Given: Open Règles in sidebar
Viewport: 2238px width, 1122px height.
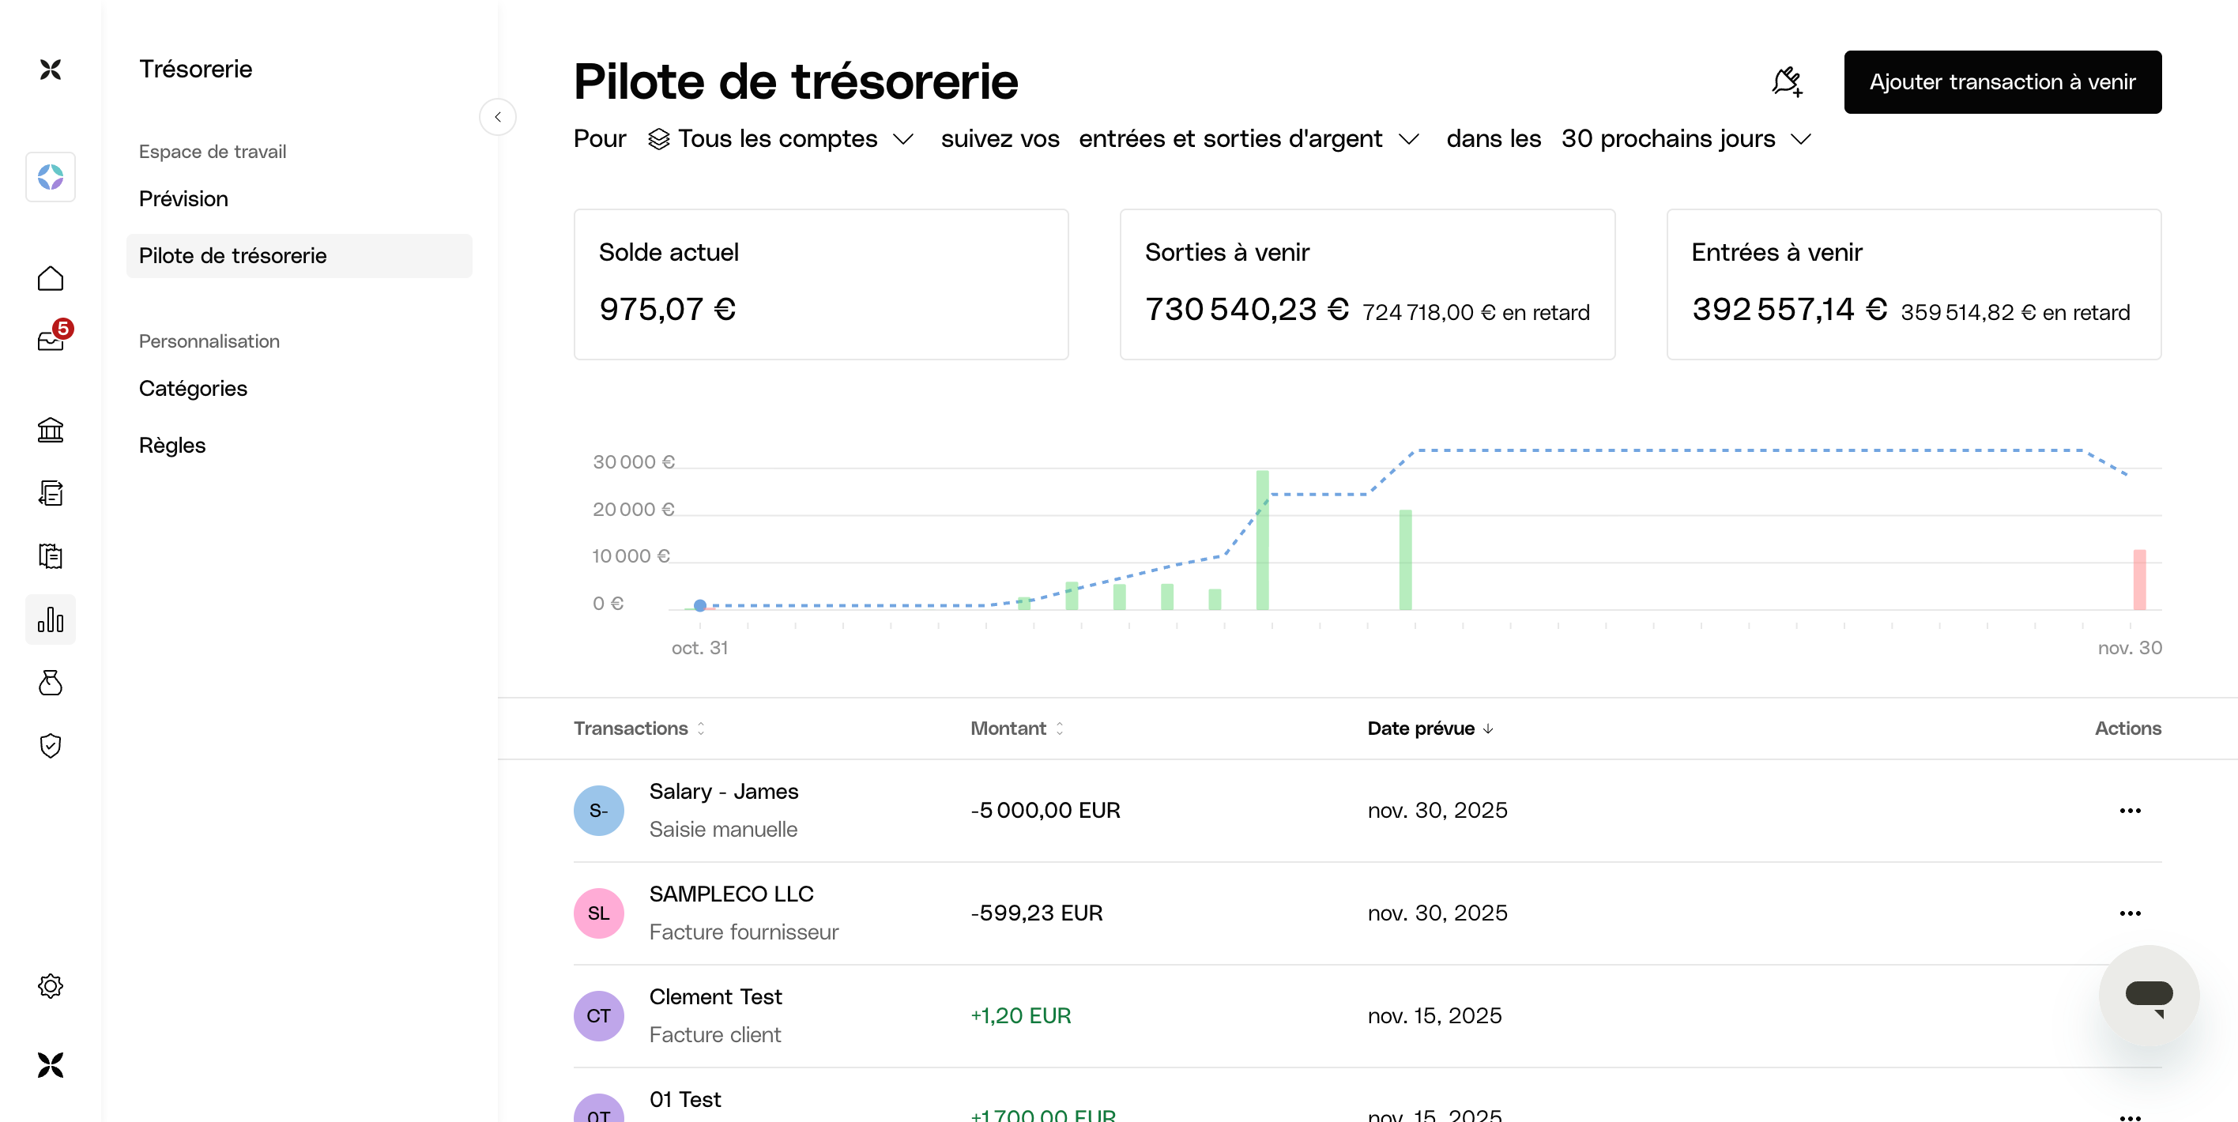Looking at the screenshot, I should 172,446.
